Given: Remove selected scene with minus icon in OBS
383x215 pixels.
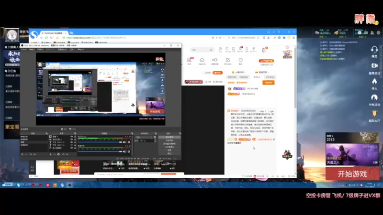Looking at the screenshot, I should [x=26, y=154].
